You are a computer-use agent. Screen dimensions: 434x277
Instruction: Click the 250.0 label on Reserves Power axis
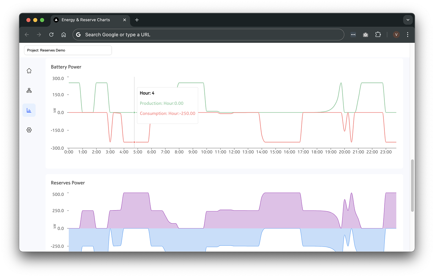[x=58, y=211]
